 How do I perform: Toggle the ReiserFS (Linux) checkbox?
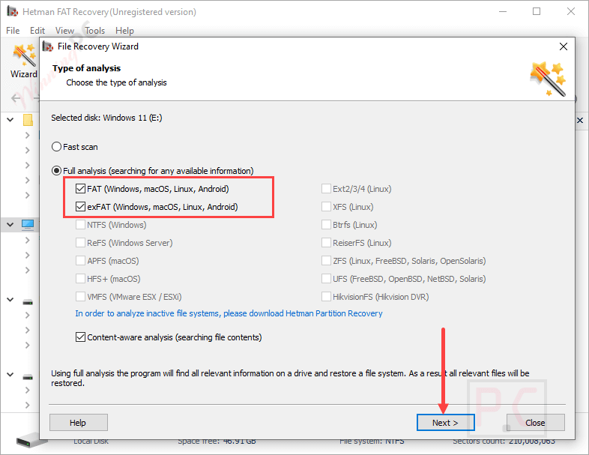(326, 243)
